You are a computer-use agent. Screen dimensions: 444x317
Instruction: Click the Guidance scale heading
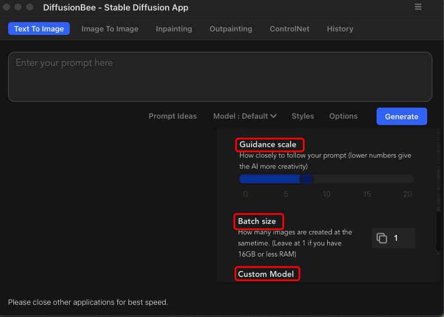point(267,144)
